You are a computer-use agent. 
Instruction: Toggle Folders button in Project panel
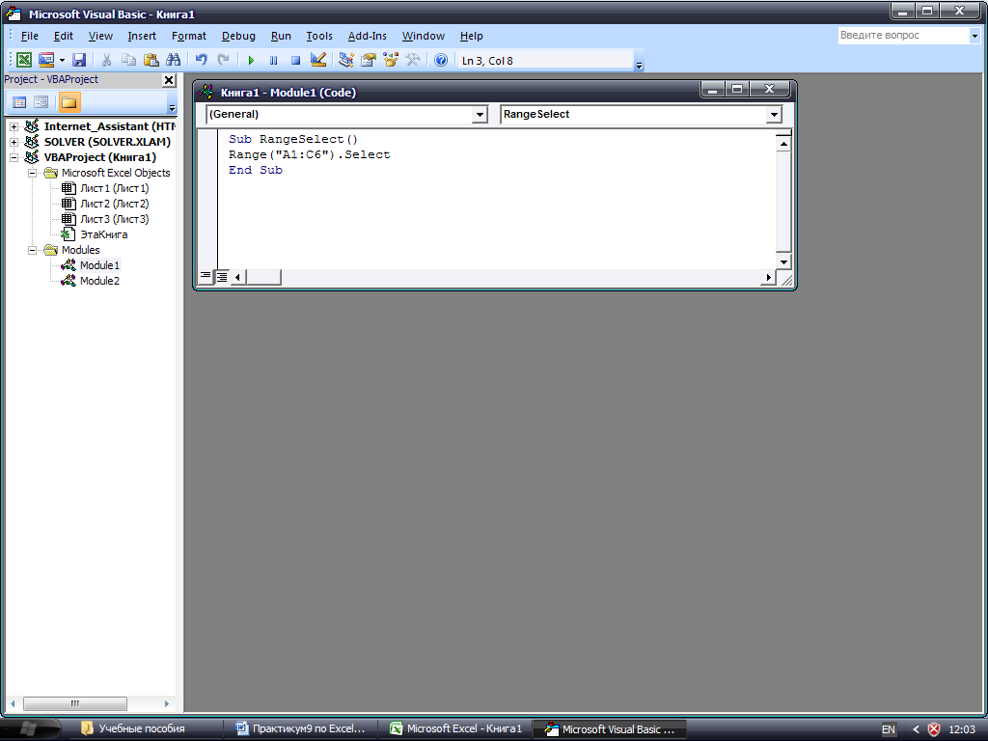[x=69, y=102]
